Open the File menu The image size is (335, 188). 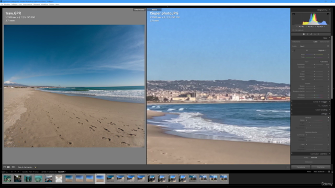tap(2, 4)
